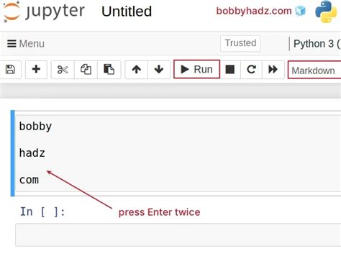This screenshot has height=259, width=341.
Task: Click the text 'com' in markdown cell
Action: 29,180
